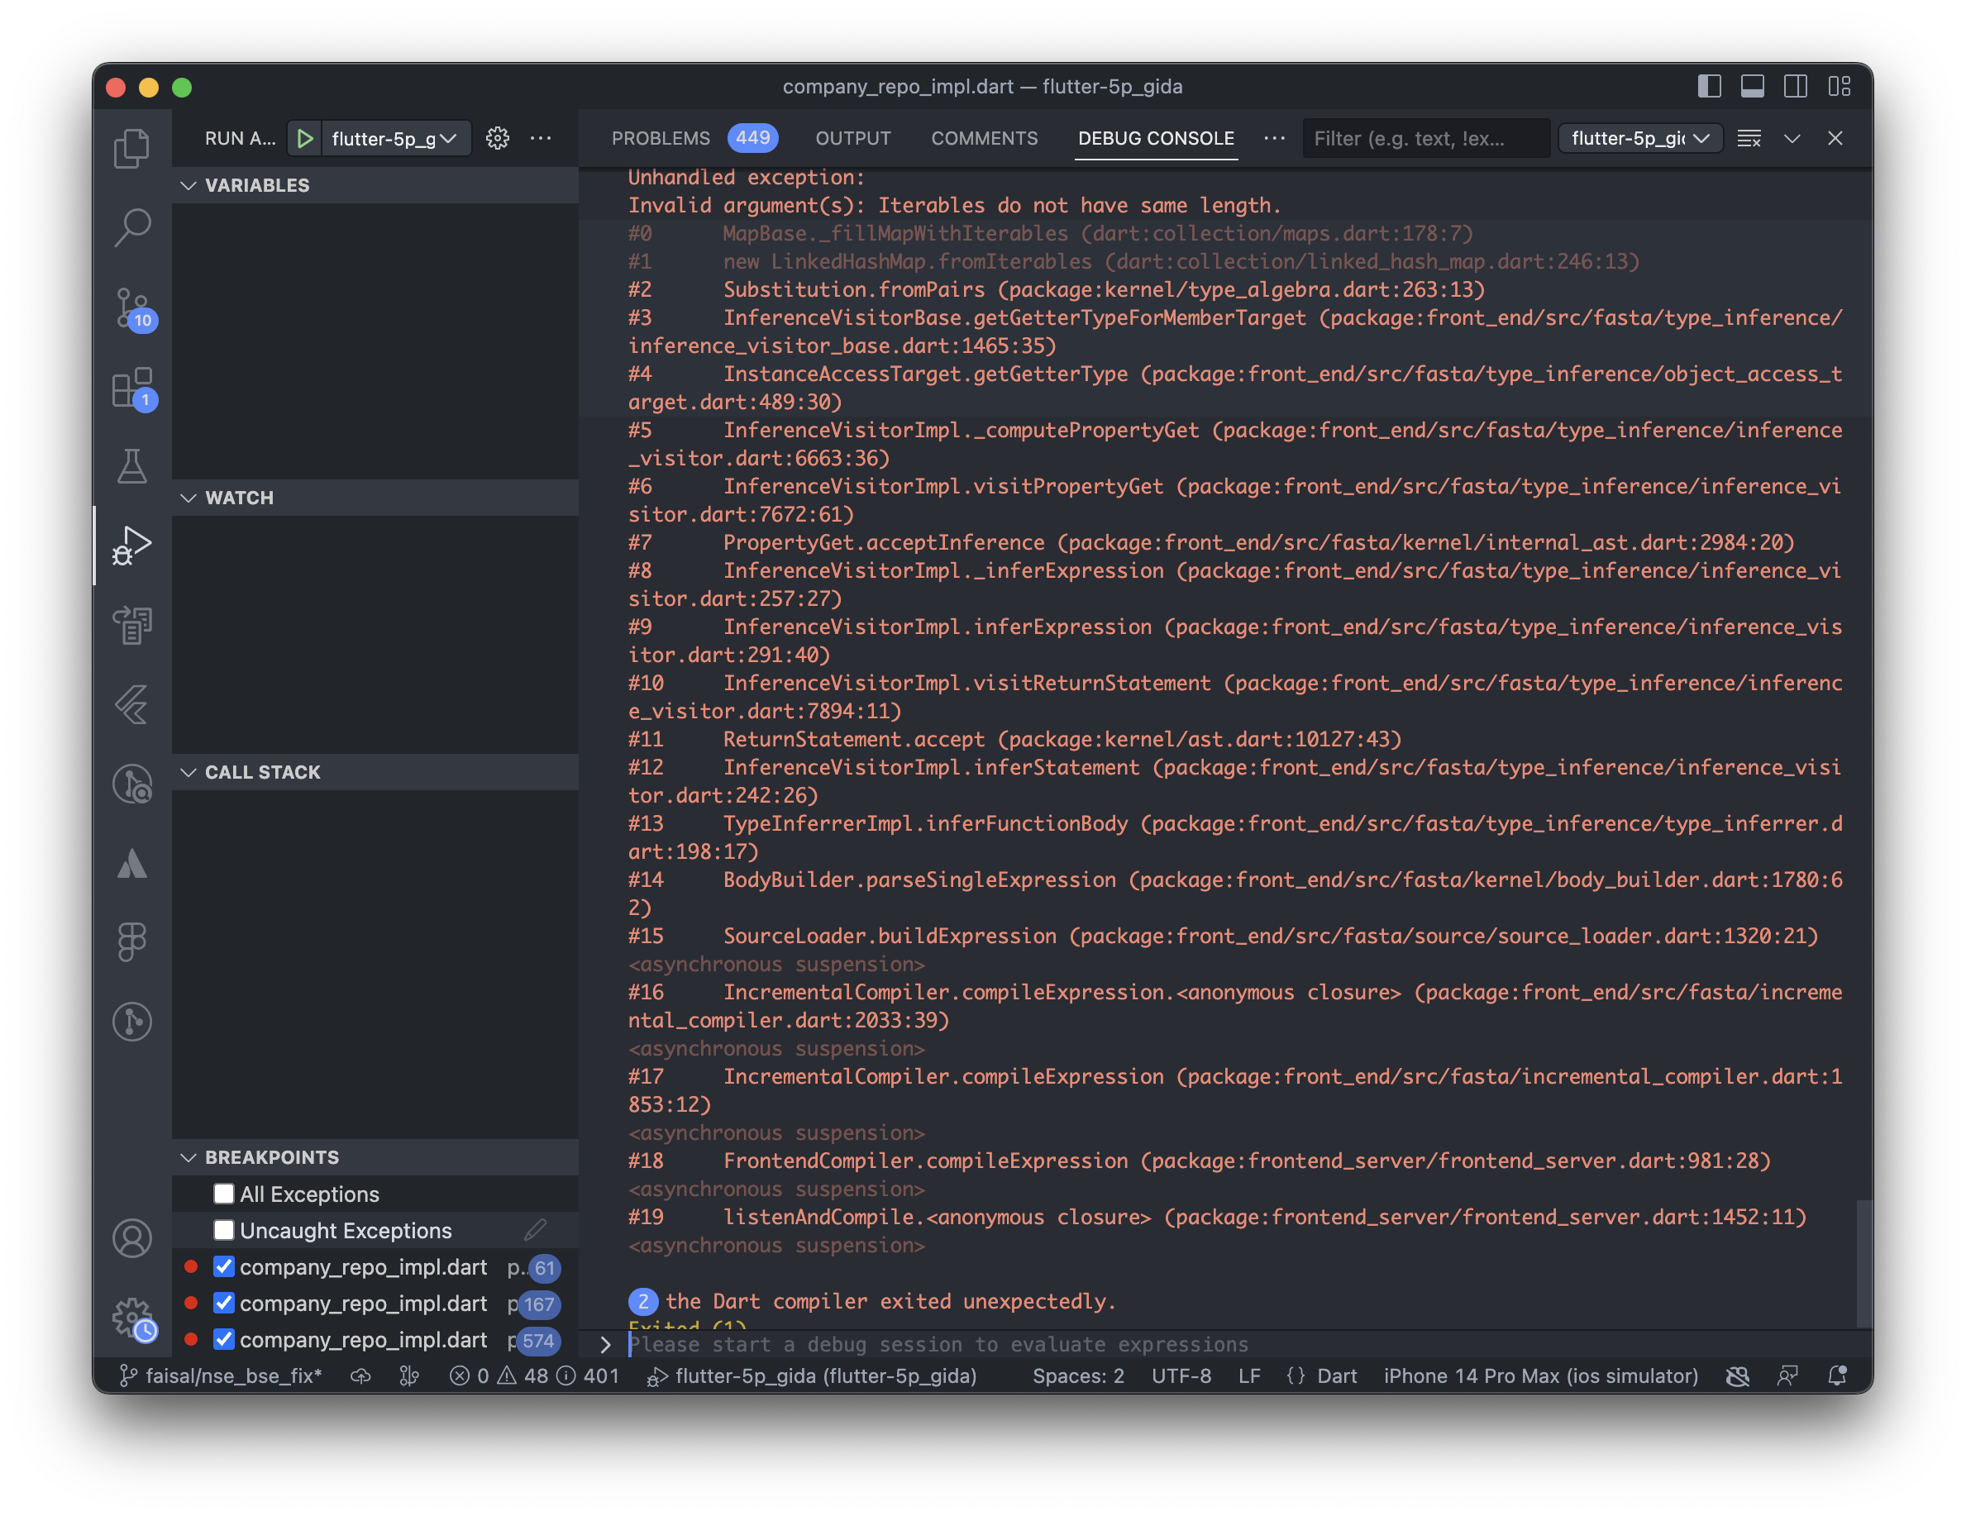
Task: Enable the Uncaught Exceptions checkbox
Action: [224, 1231]
